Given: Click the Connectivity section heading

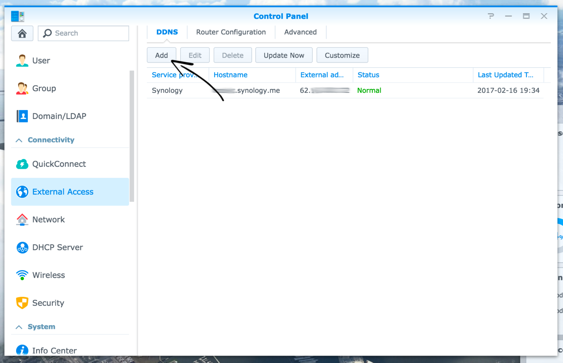Looking at the screenshot, I should point(51,140).
